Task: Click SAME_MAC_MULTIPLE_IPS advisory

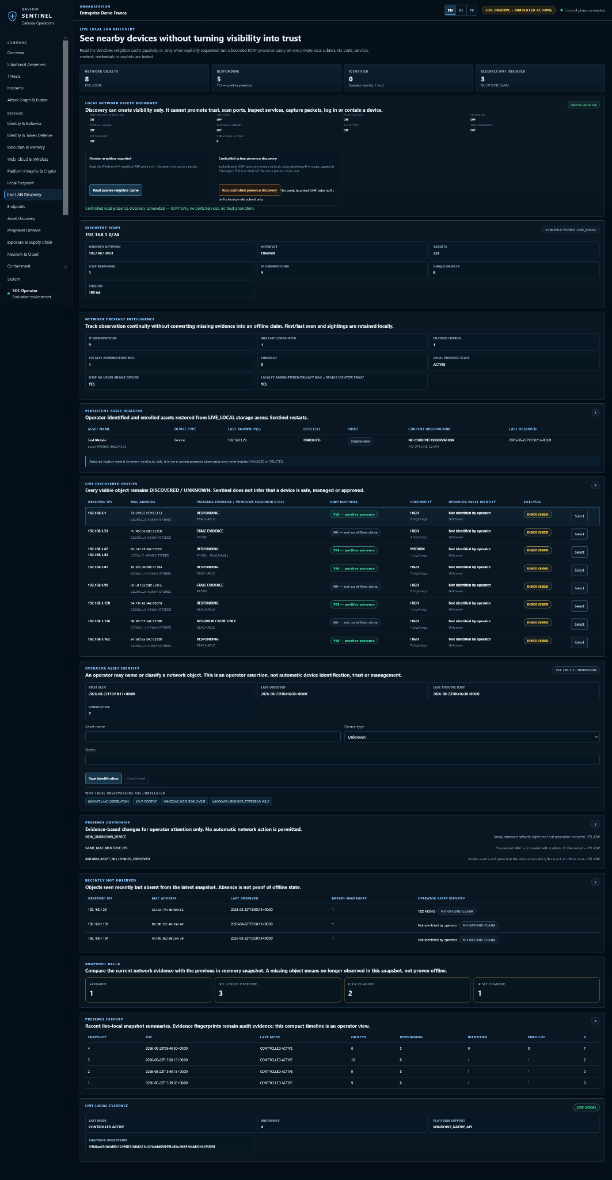Action: coord(108,848)
